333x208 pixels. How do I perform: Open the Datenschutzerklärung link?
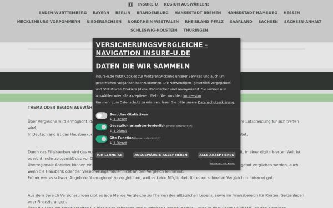coord(216,102)
